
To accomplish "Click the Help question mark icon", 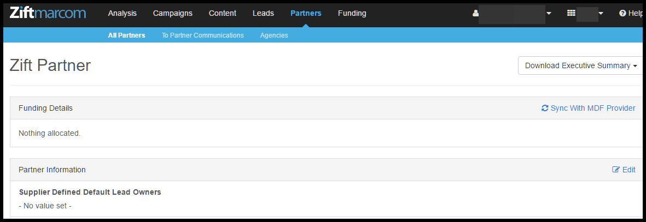I will click(622, 13).
